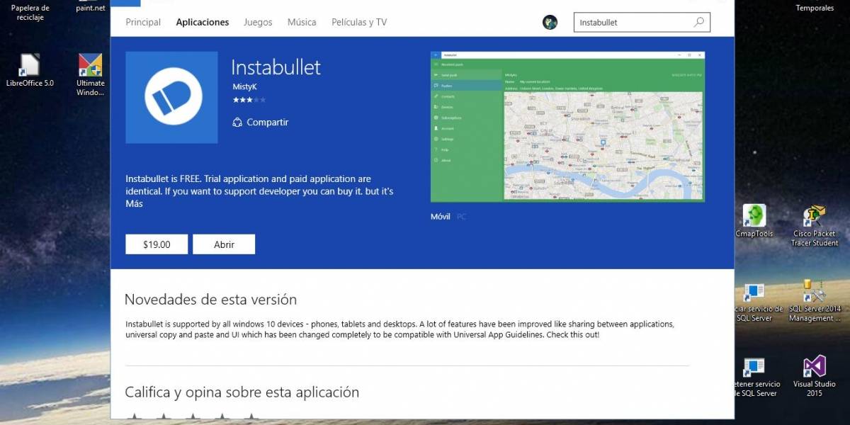Viewport: 850px width, 425px height.
Task: Click the search magnifier icon
Action: click(698, 22)
